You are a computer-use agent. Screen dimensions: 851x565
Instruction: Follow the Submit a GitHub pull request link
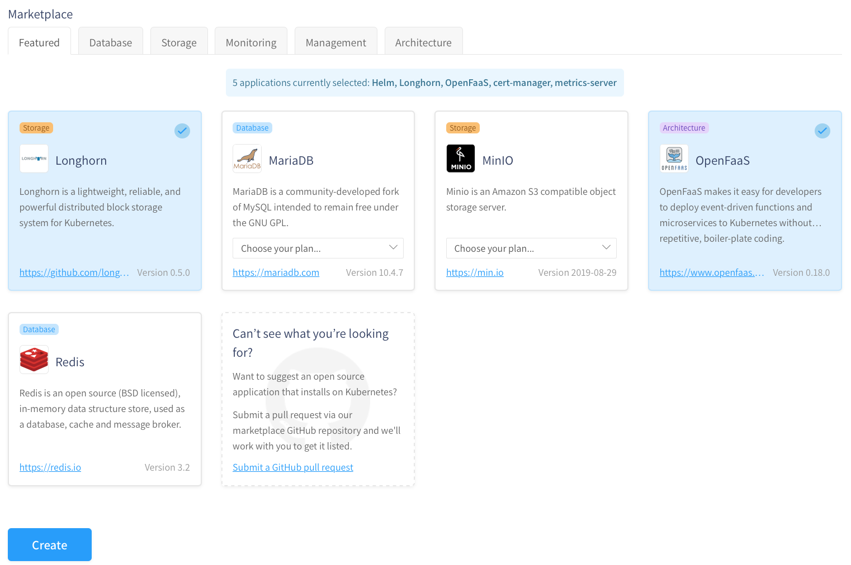(293, 467)
